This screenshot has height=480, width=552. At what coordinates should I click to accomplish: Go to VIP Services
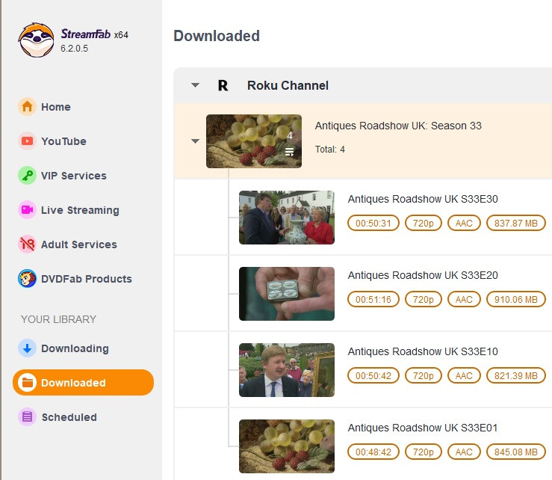74,176
